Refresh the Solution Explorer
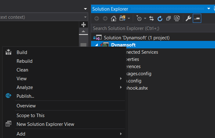215x138 pixels. tap(160, 19)
